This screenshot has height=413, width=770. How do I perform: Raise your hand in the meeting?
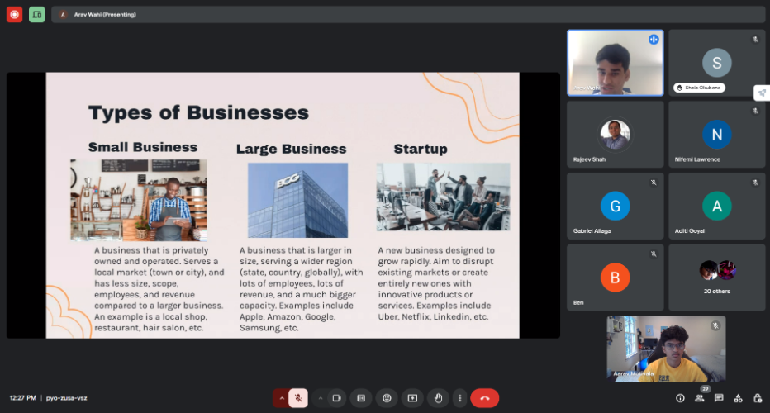(x=438, y=398)
